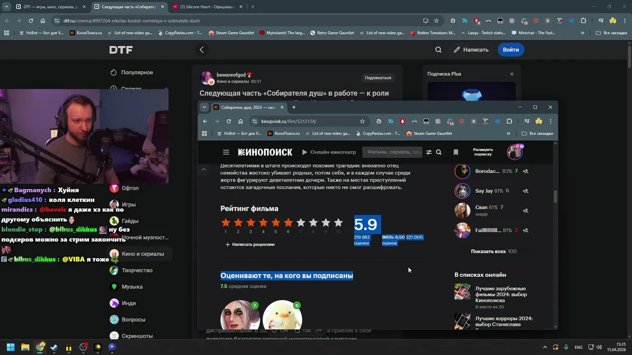Show hidden system tray icons
The image size is (632, 355).
click(545, 347)
